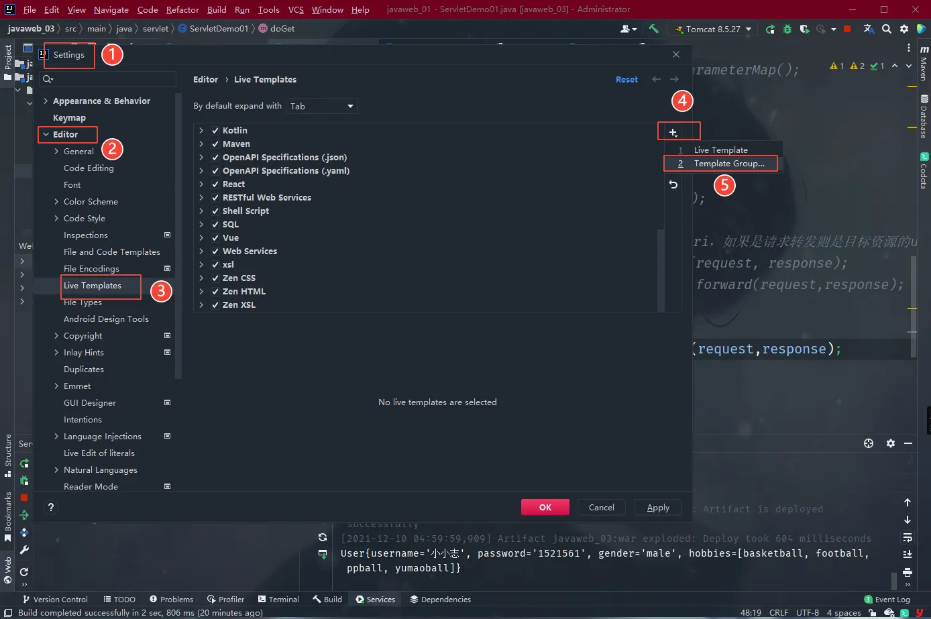Click the help question mark button
The height and width of the screenshot is (619, 931).
(x=51, y=507)
